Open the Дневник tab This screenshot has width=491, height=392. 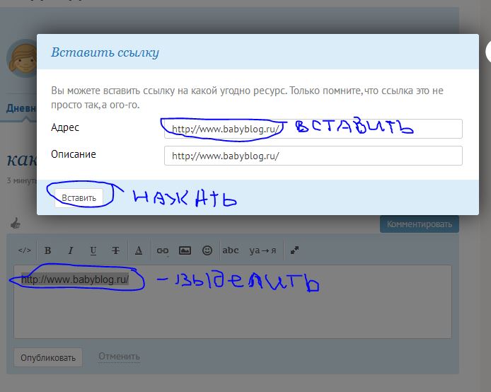pyautogui.click(x=21, y=108)
